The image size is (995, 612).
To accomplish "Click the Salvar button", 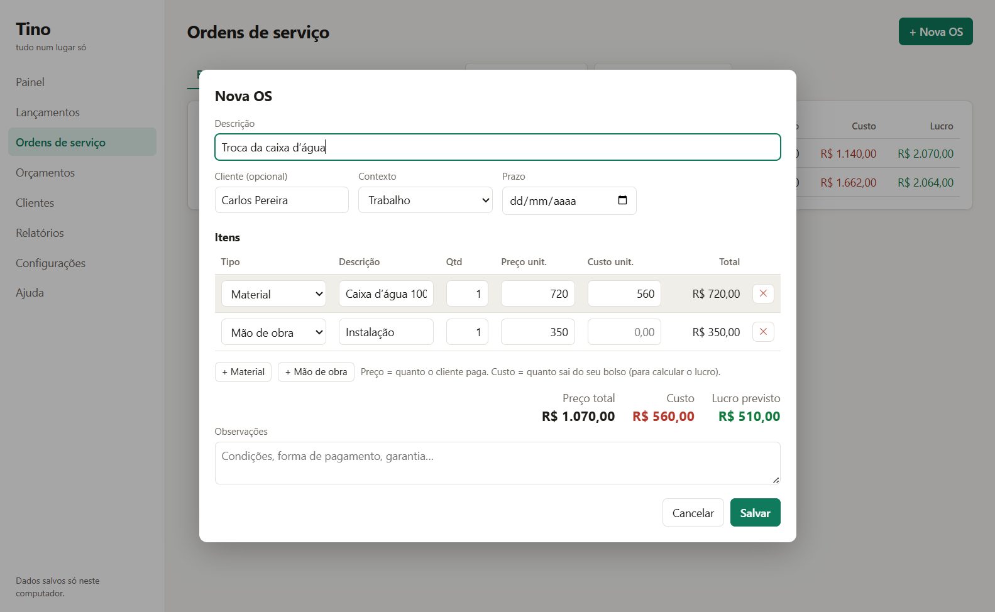I will (x=755, y=513).
